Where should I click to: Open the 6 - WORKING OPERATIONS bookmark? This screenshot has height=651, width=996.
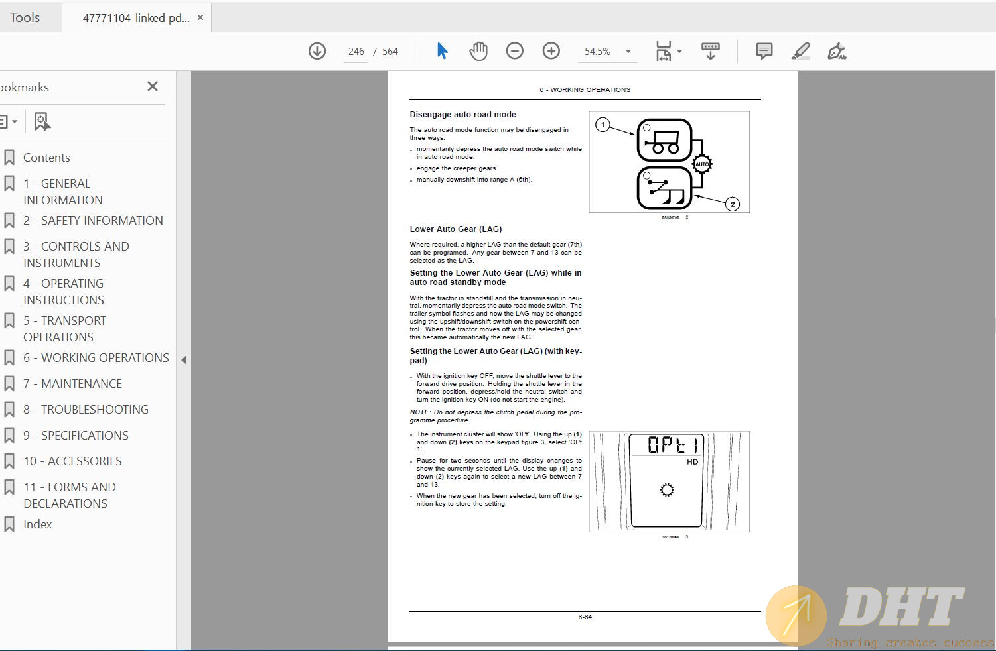pyautogui.click(x=105, y=358)
